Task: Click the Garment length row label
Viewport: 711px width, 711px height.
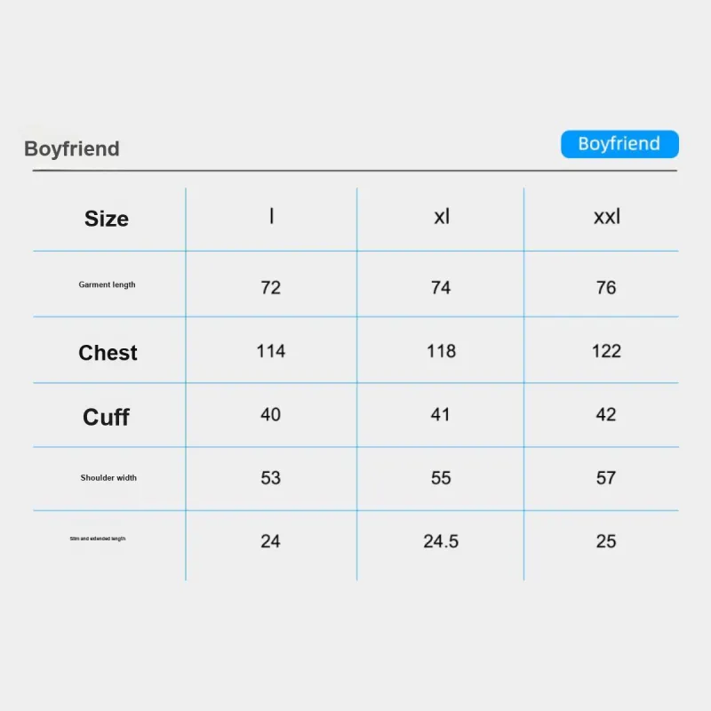Action: (107, 284)
